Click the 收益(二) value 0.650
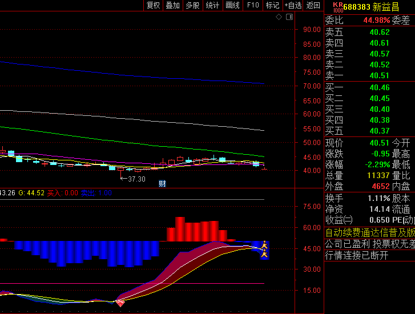The width and height of the screenshot is (415, 314). pyautogui.click(x=380, y=220)
